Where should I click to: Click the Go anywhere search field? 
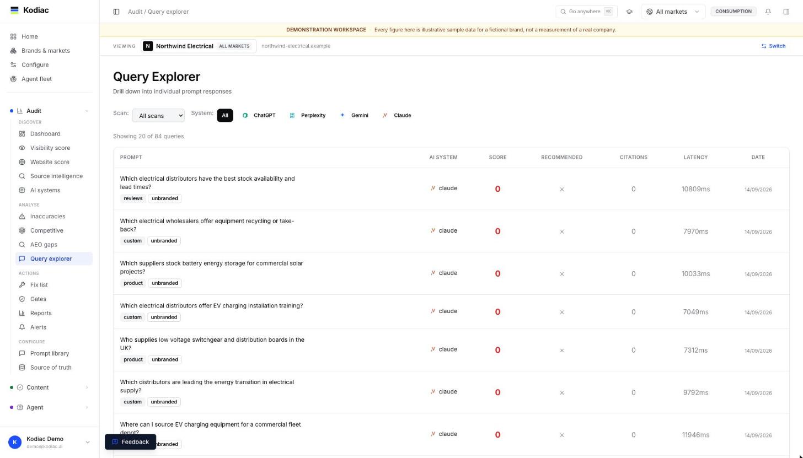click(x=586, y=12)
